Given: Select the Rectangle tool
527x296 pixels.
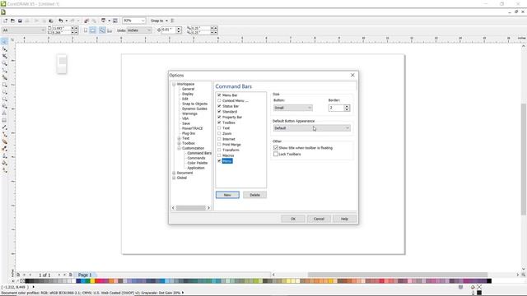Looking at the screenshot, I should (4, 85).
